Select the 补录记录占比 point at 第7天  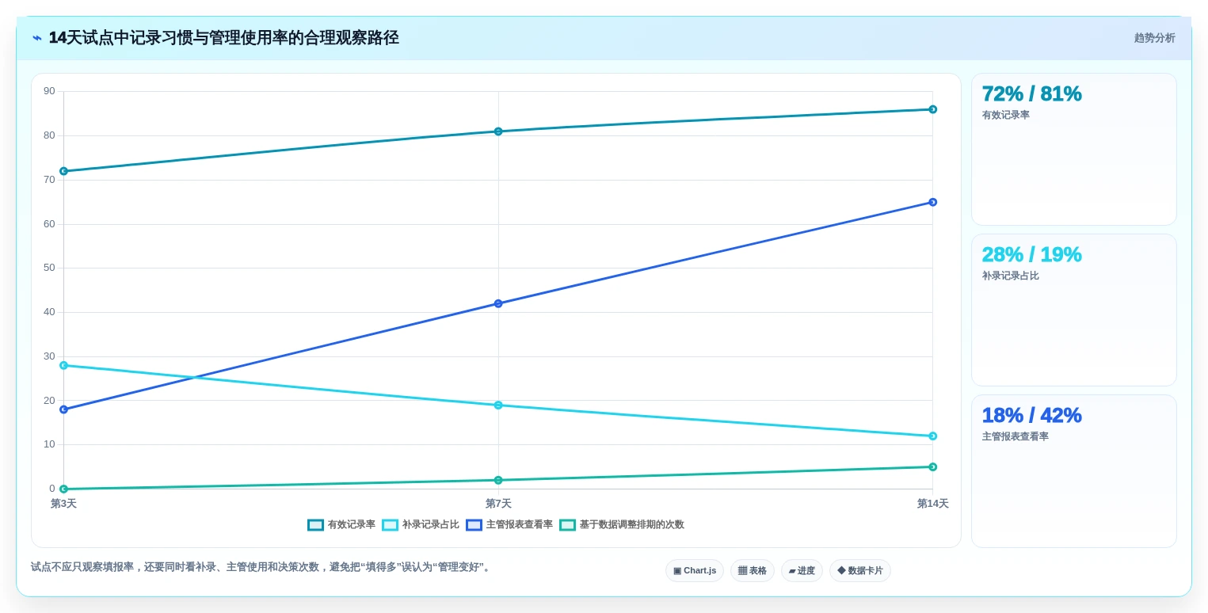tap(498, 405)
